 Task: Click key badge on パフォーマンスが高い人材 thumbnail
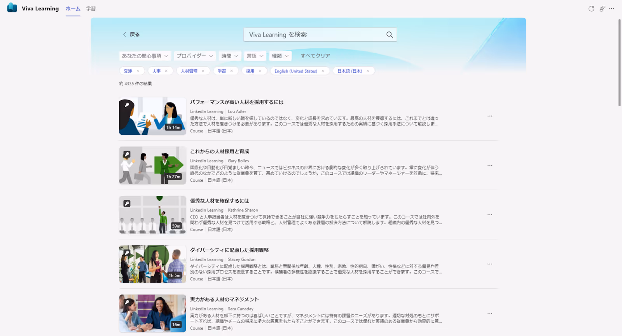[x=127, y=105]
